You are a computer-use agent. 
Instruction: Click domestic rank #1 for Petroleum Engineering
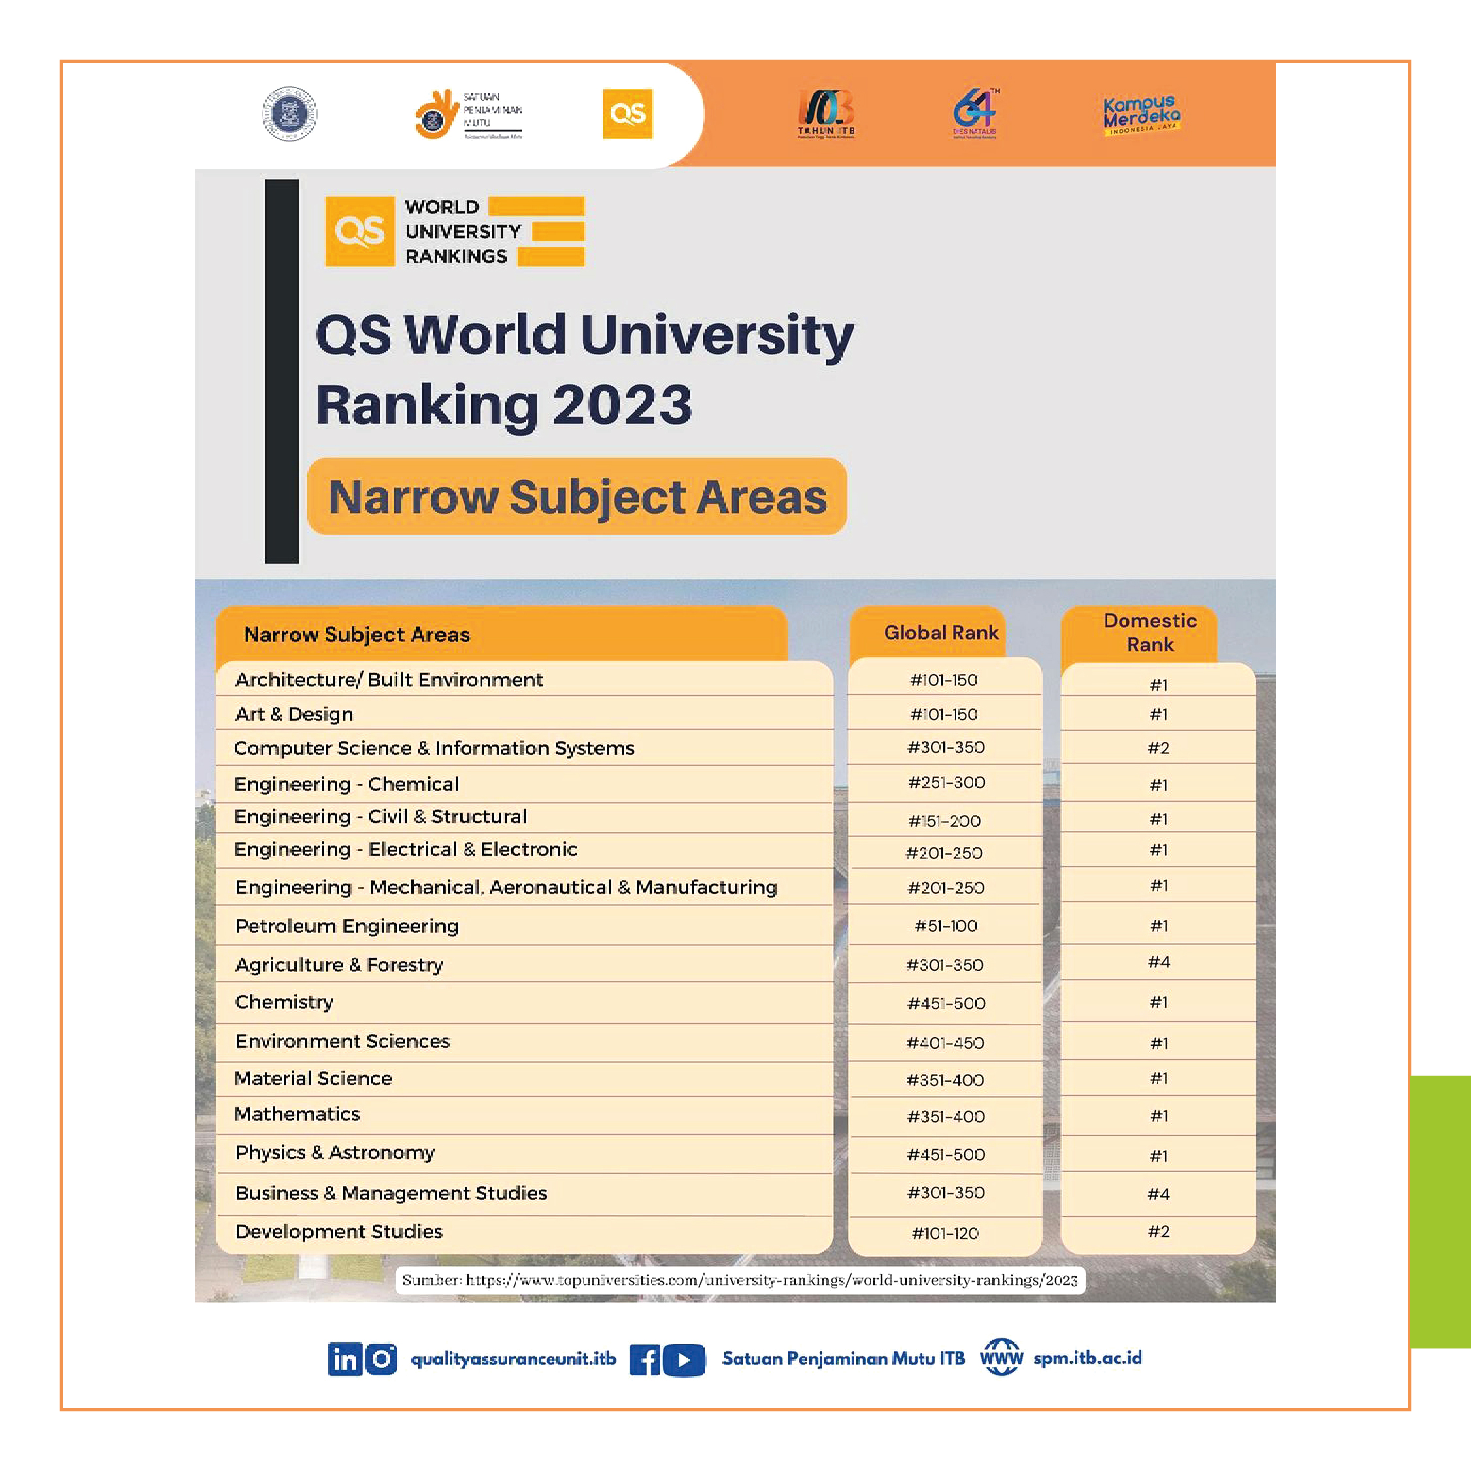[x=1159, y=926]
